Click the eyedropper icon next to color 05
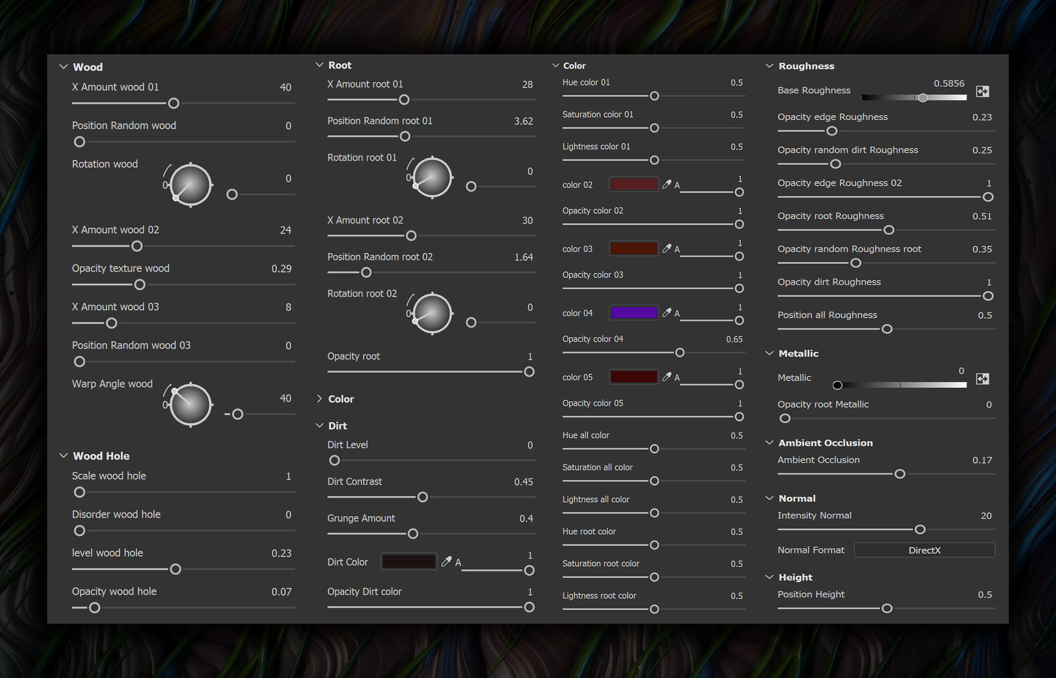 666,377
